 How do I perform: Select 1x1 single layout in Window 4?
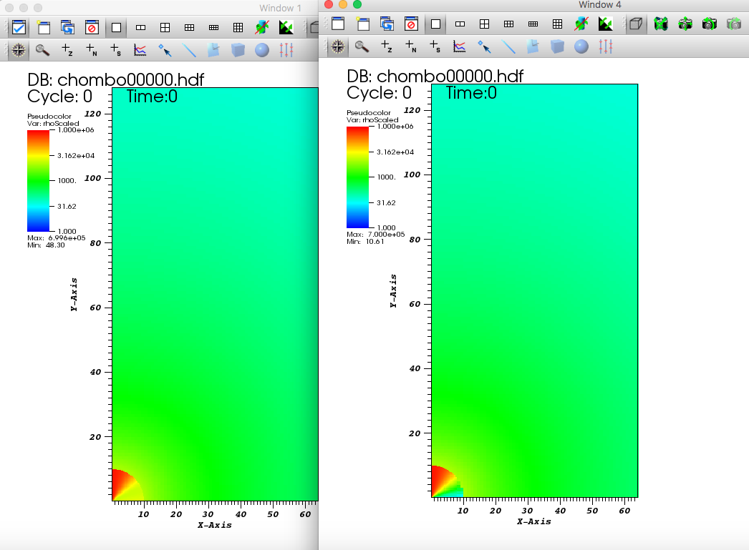435,24
